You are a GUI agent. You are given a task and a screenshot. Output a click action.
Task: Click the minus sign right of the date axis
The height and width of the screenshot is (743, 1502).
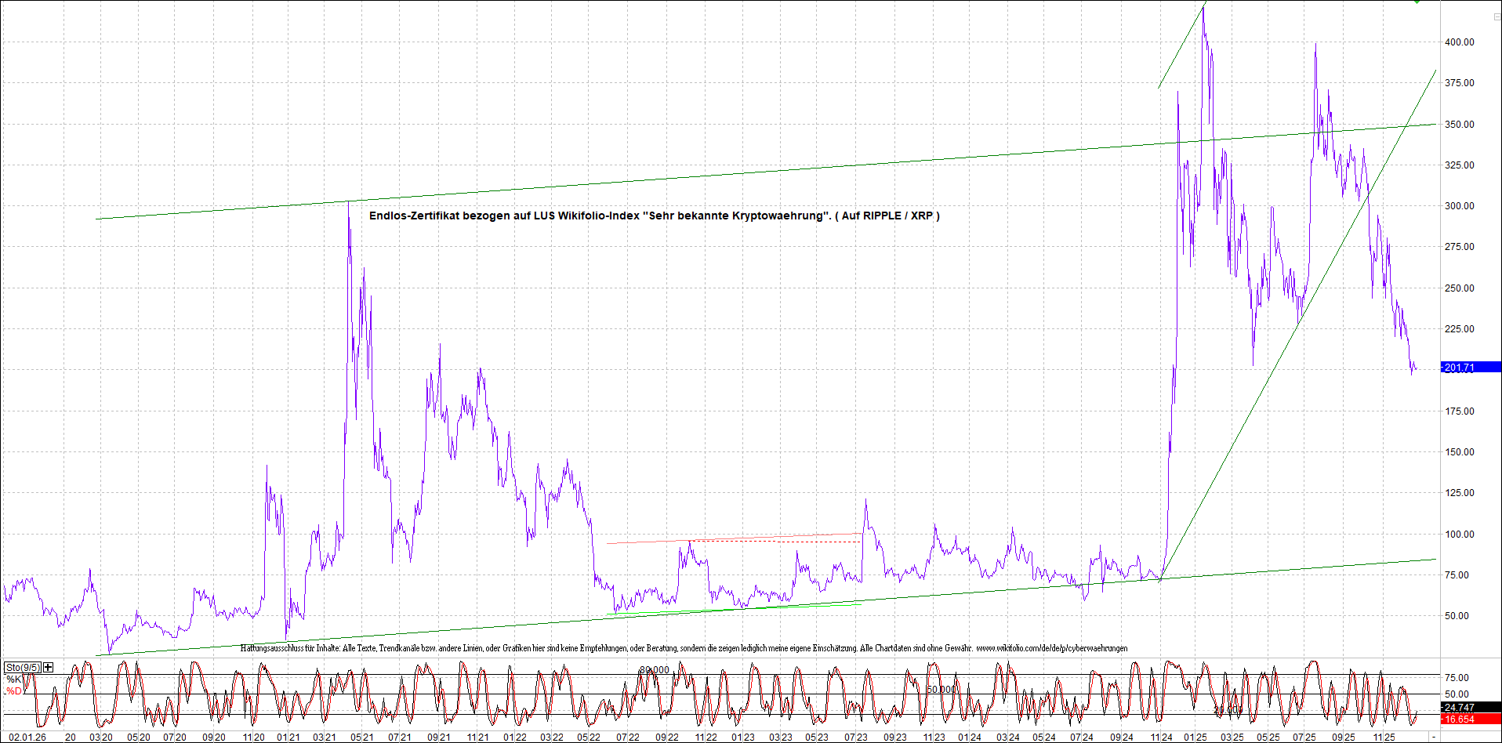1434,738
